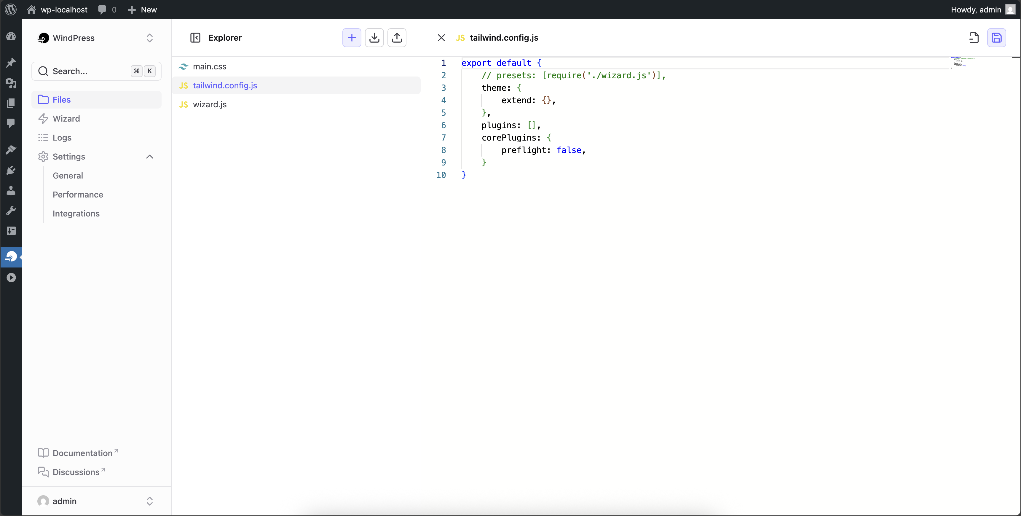
Task: Open the WindPress app switcher dropdown
Action: (x=96, y=38)
